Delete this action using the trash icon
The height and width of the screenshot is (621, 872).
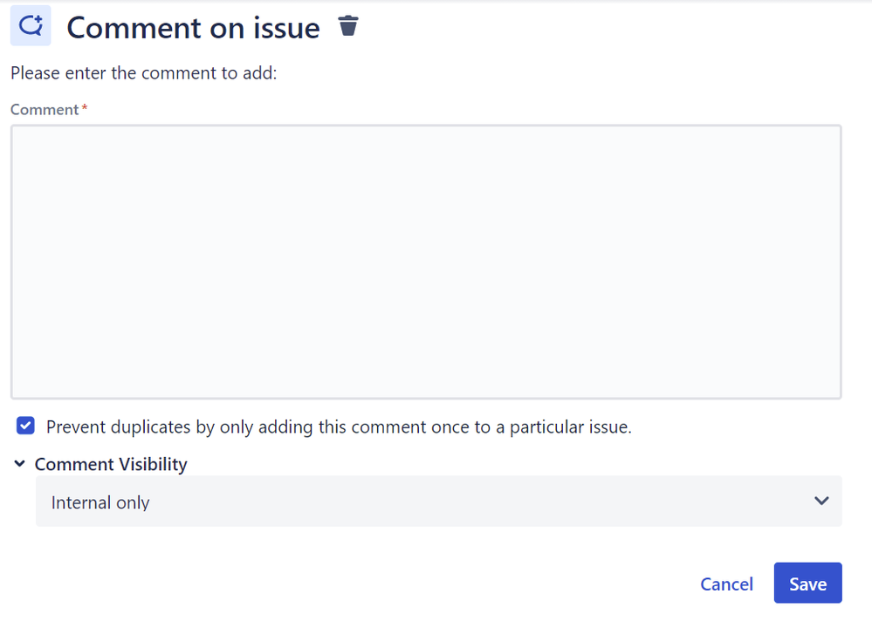348,26
